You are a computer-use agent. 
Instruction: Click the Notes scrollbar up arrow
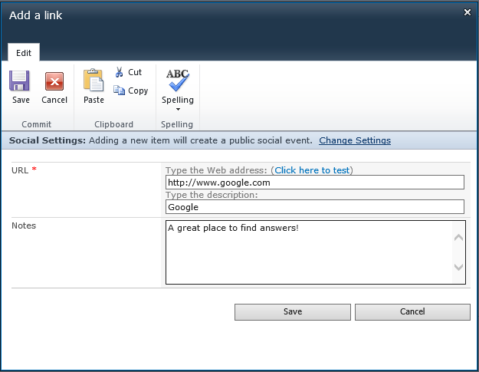pyautogui.click(x=459, y=238)
